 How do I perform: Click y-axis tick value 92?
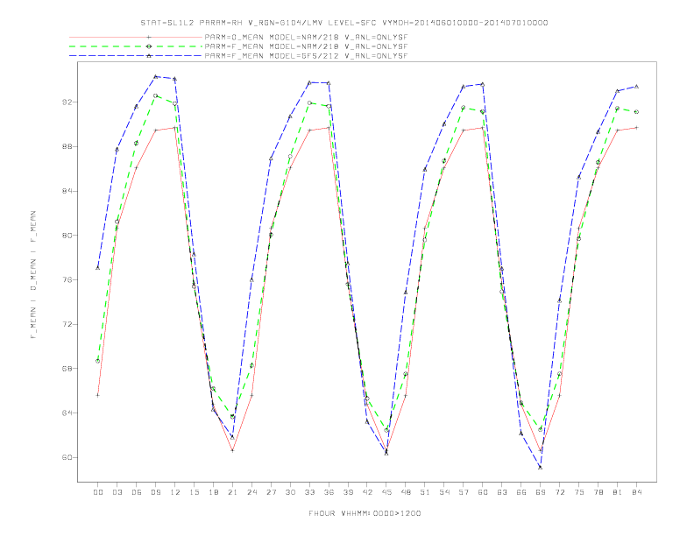67,102
